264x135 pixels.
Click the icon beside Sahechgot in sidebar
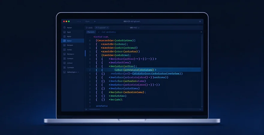pos(64,72)
